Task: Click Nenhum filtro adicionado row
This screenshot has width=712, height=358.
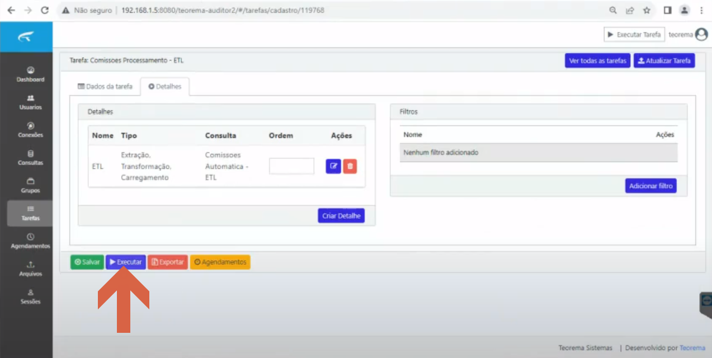Action: (x=539, y=153)
